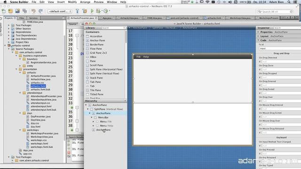Select MenuBar in Hierarchy tree
The image size is (301, 169).
[x=103, y=117]
